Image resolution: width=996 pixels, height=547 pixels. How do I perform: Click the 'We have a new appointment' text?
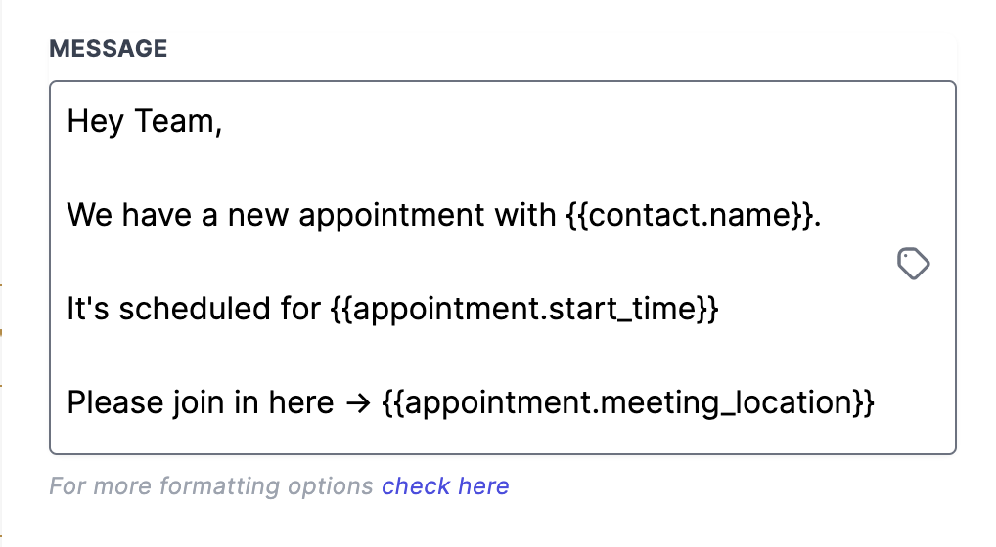tap(276, 215)
